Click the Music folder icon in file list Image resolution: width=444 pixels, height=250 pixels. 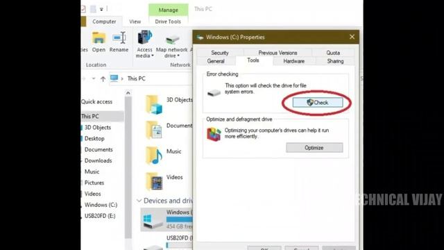(x=154, y=156)
